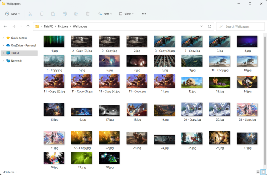Click the '2 - Copy (2).jpg' file name
Image resolution: width=267 pixels, height=175 pixels.
point(82,51)
